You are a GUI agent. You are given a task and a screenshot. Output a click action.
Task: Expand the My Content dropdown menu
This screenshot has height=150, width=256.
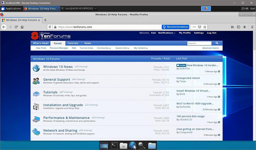[141, 48]
